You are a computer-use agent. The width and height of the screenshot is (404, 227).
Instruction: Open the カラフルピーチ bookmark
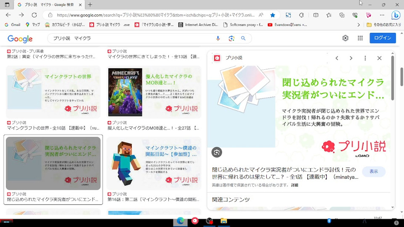click(x=65, y=25)
